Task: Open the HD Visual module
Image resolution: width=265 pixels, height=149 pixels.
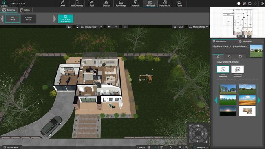Action: [150, 4]
